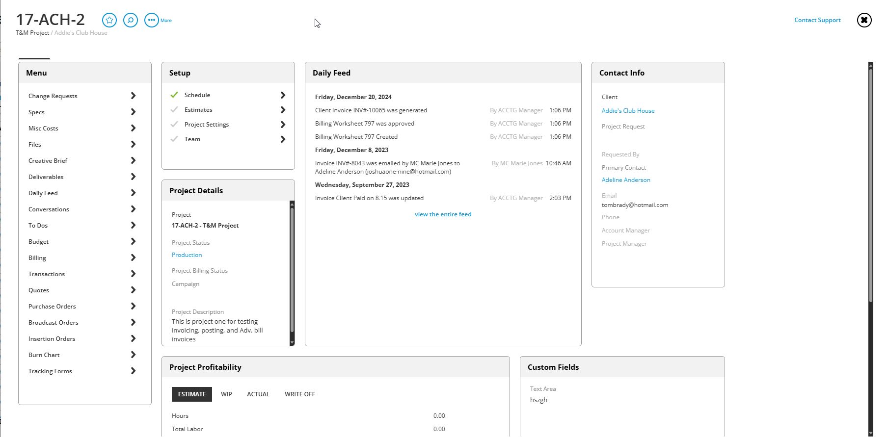Expand the Project Settings row chevron
This screenshot has height=437, width=888.
coord(283,125)
